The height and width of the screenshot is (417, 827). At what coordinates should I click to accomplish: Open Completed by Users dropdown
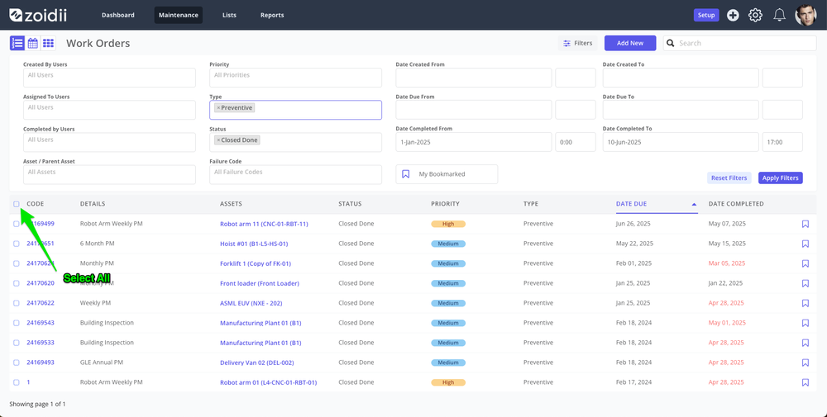point(109,142)
